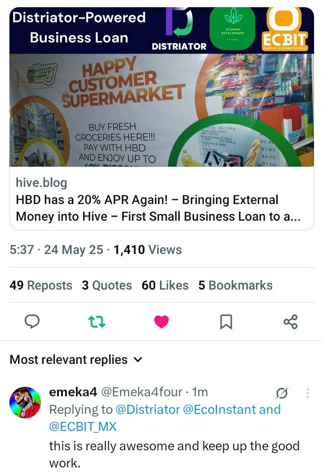This screenshot has width=323, height=476.
Task: Open the 5 Bookmarks count
Action: (x=235, y=286)
